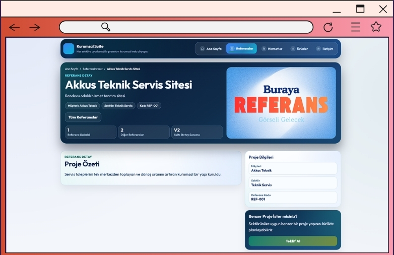Go to Hizmetler nav item
The height and width of the screenshot is (255, 394).
[272, 49]
